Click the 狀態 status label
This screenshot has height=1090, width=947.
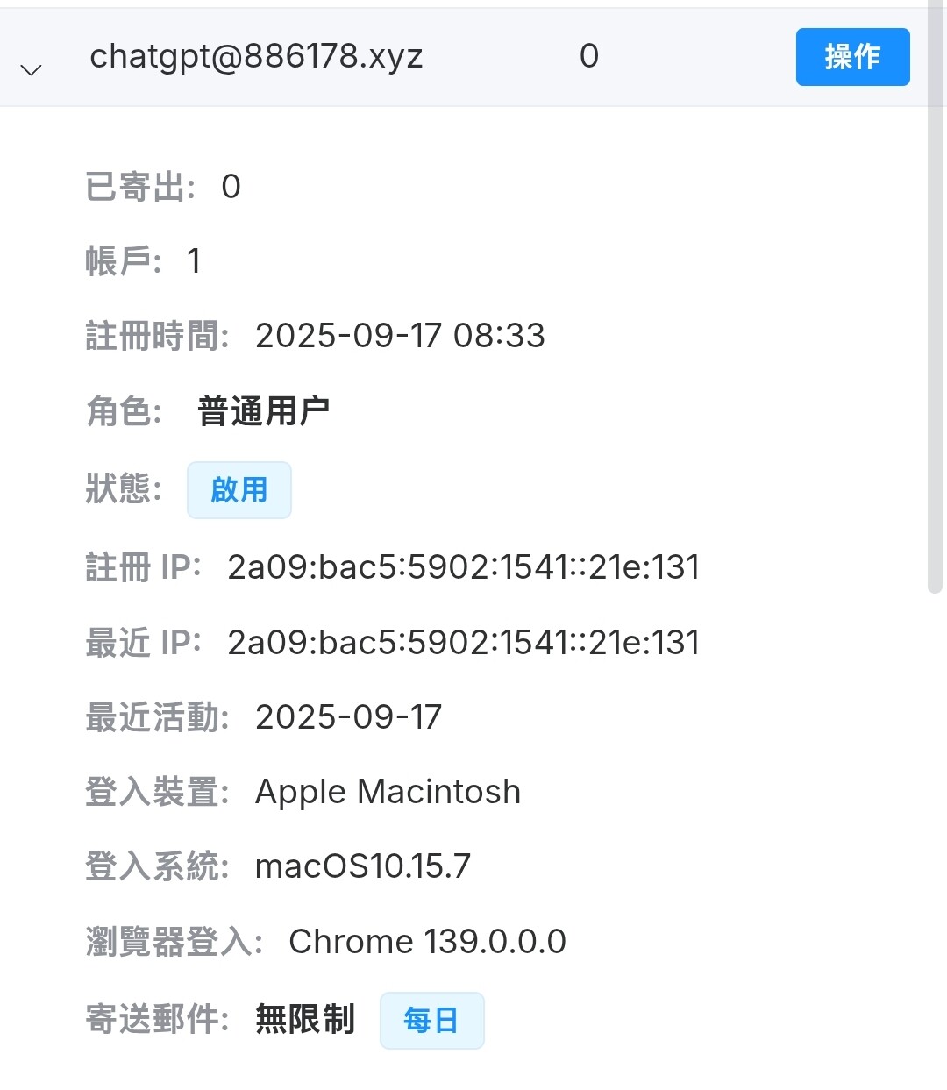click(124, 488)
